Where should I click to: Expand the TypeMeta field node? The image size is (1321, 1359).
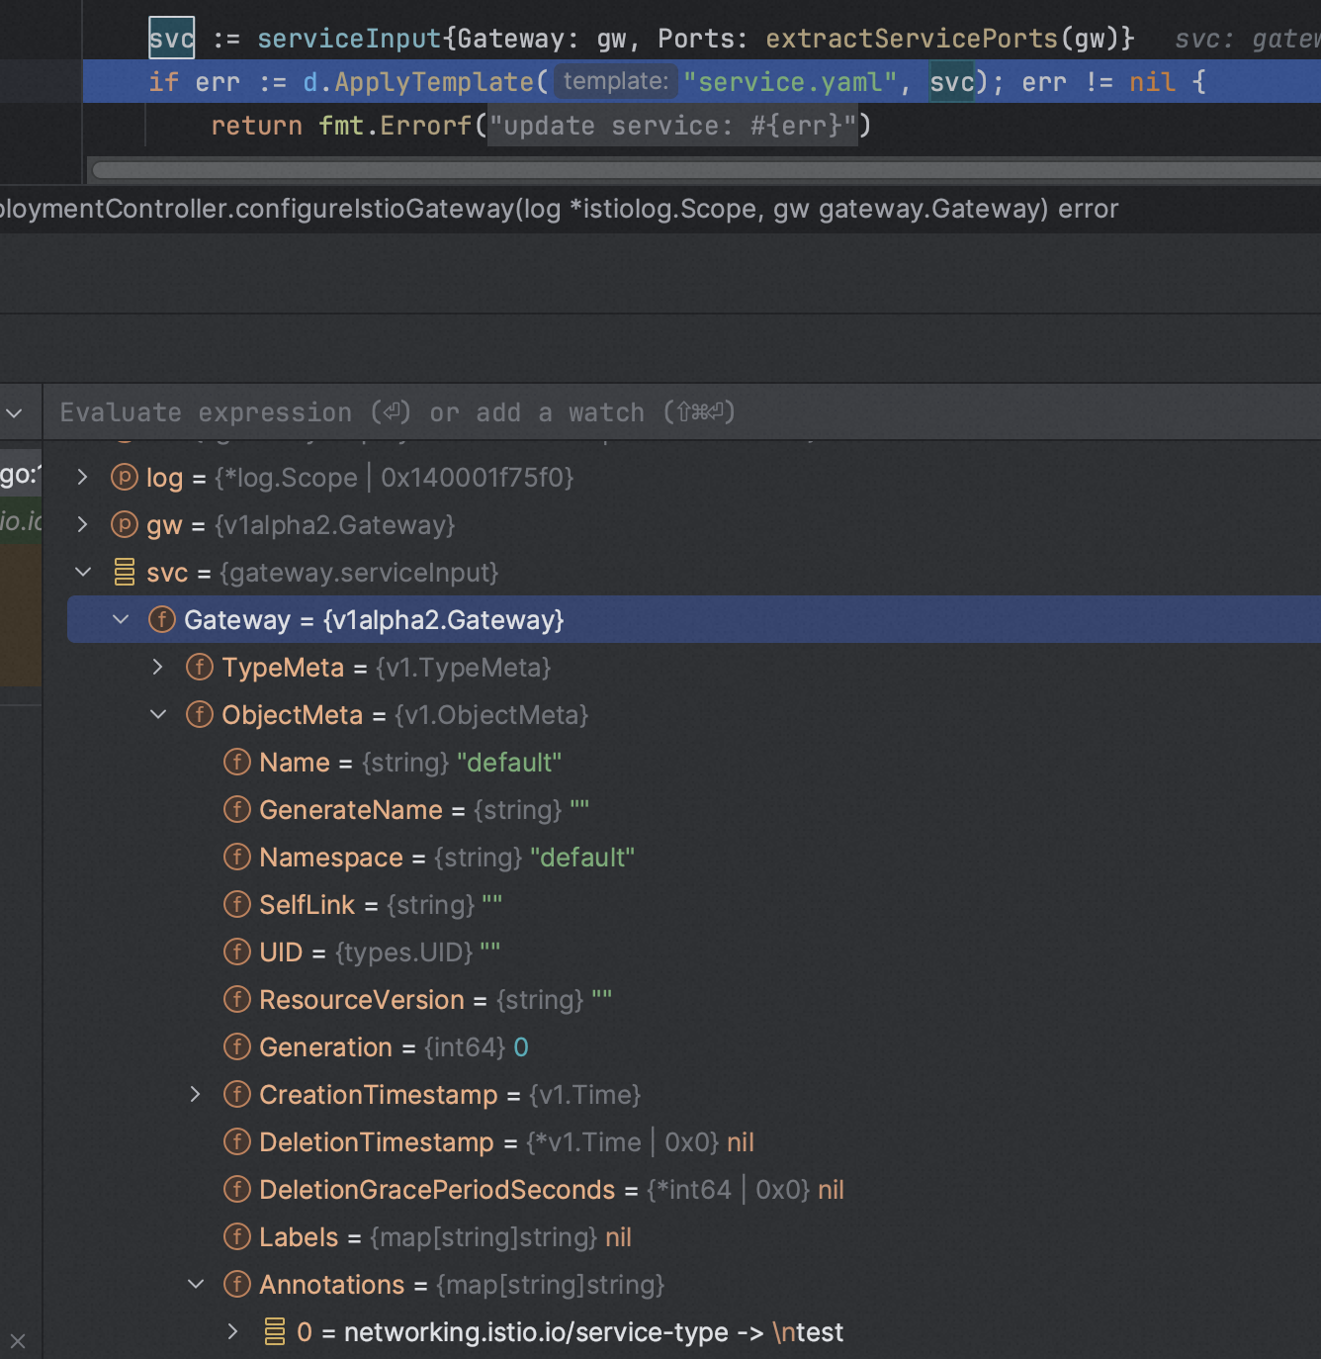(x=158, y=668)
